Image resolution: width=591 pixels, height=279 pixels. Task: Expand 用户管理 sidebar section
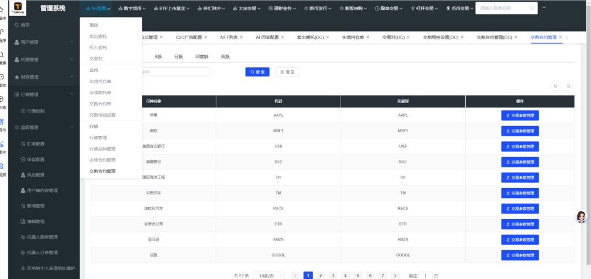click(x=44, y=43)
